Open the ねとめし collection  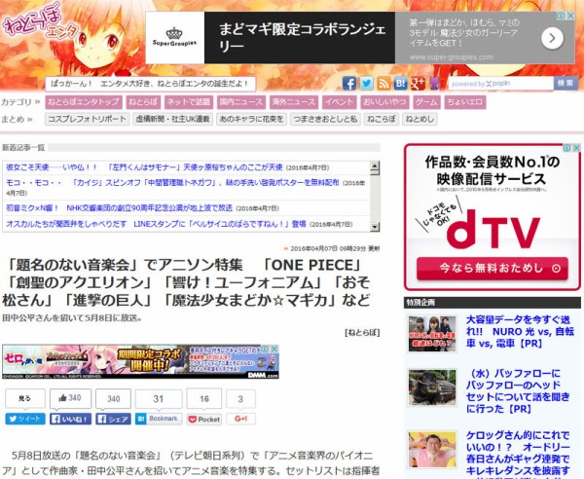[420, 119]
